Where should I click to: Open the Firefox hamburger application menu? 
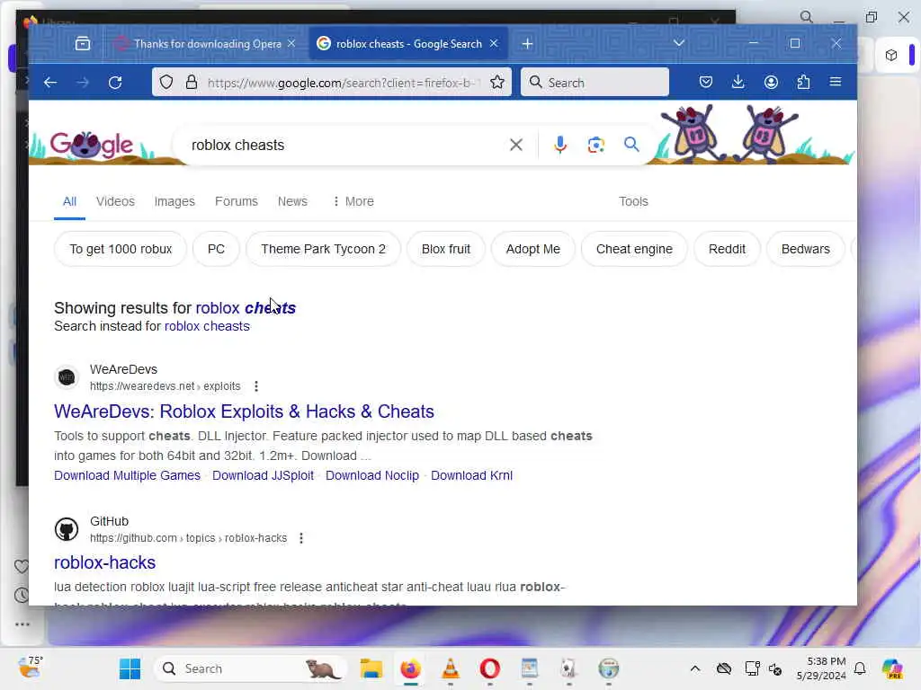[x=836, y=82]
